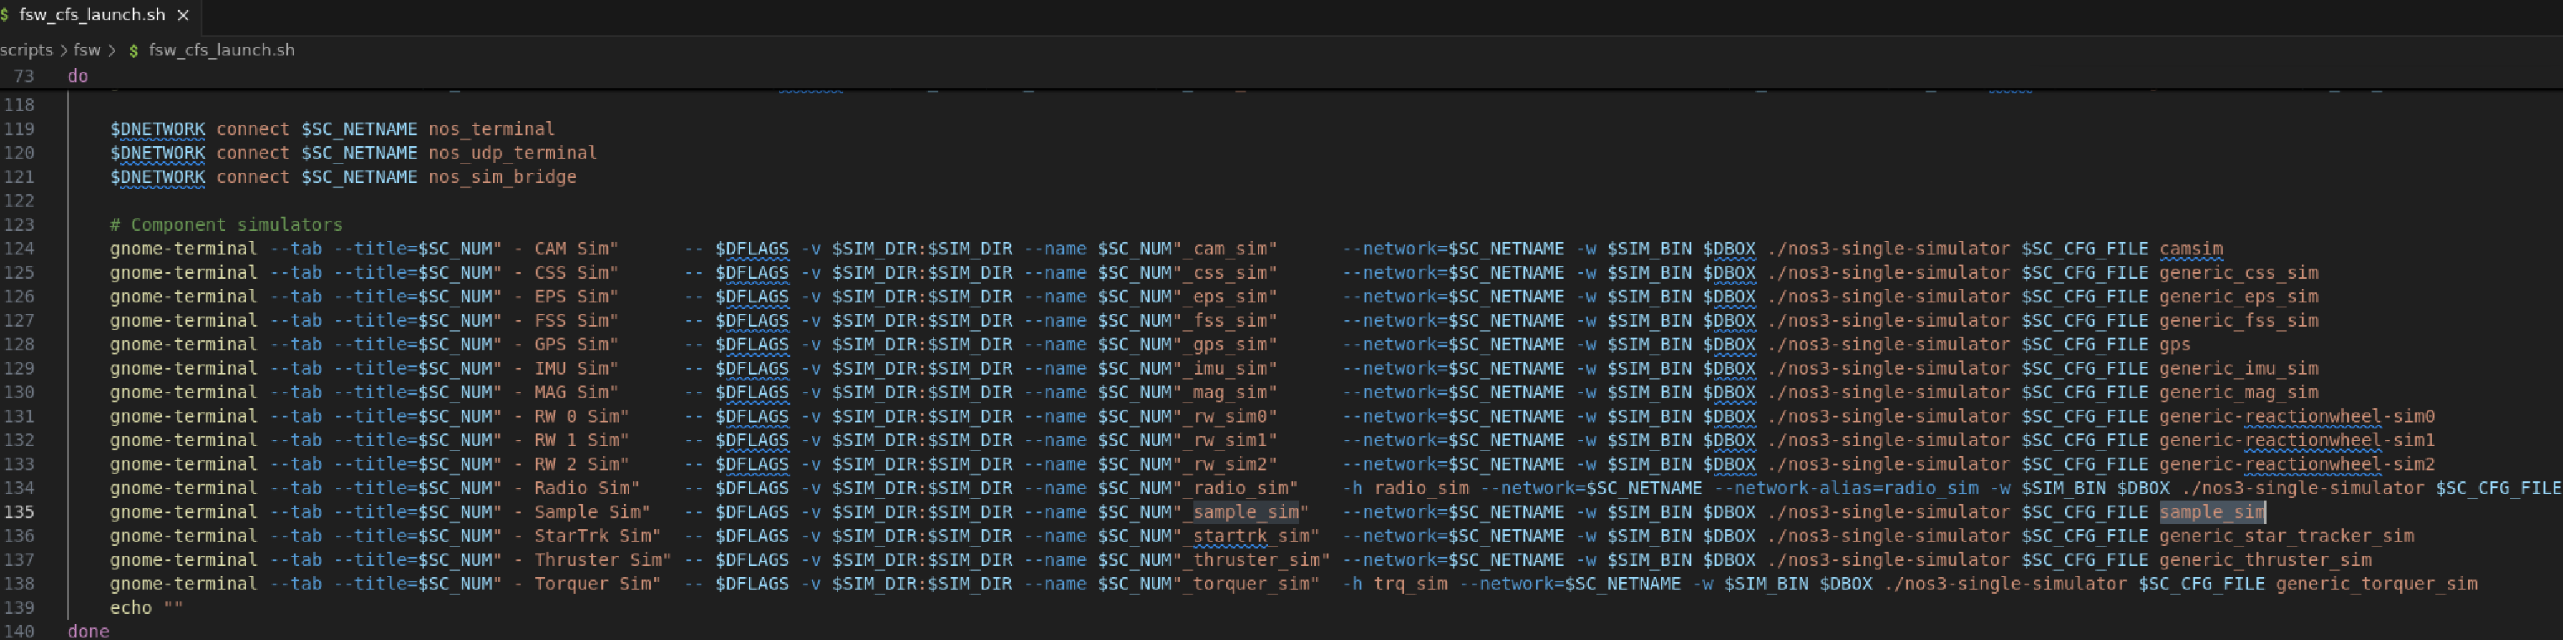The height and width of the screenshot is (640, 2563).
Task: Click '_rw_sim0"' container name on line 131
Action: click(x=1229, y=416)
